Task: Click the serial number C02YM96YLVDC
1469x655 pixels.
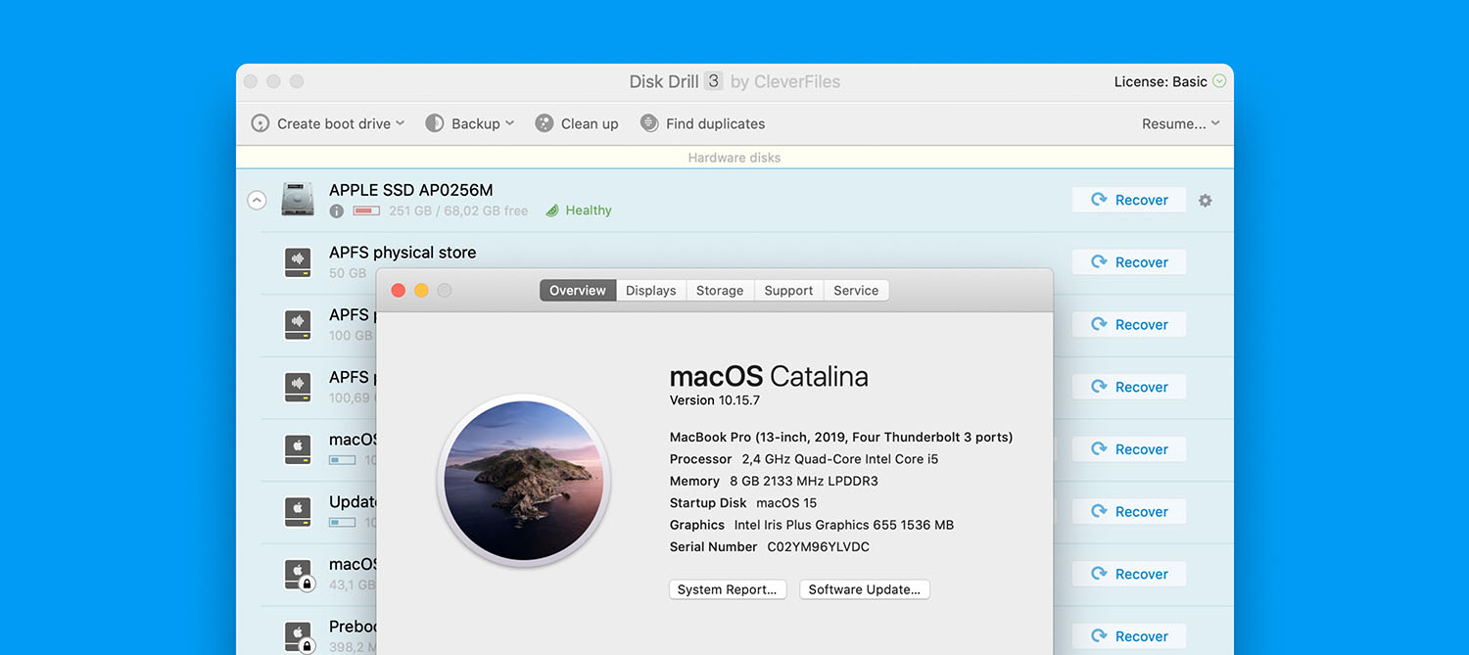Action: [819, 547]
